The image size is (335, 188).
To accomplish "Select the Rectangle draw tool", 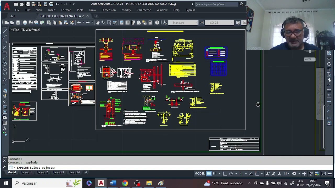I will tap(5, 53).
